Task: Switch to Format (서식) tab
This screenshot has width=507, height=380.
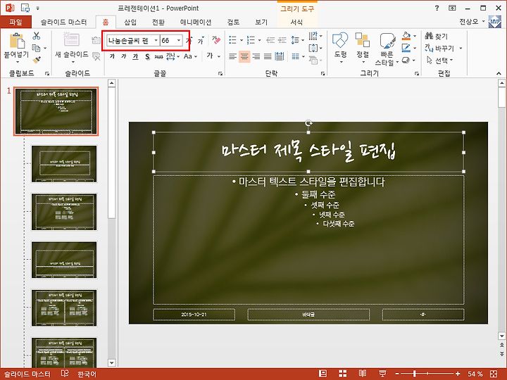Action: [296, 22]
